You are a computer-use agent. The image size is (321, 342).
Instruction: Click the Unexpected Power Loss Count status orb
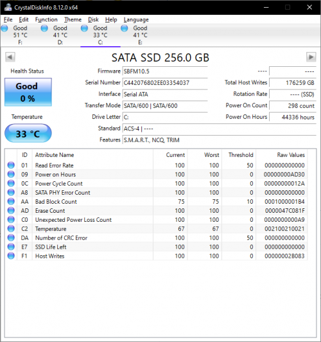click(x=11, y=219)
